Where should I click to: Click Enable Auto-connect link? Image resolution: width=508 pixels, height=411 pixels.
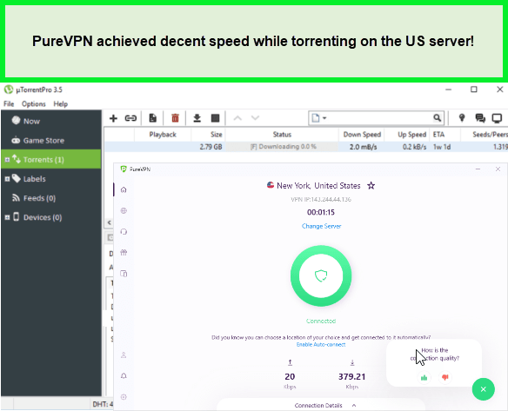(321, 345)
